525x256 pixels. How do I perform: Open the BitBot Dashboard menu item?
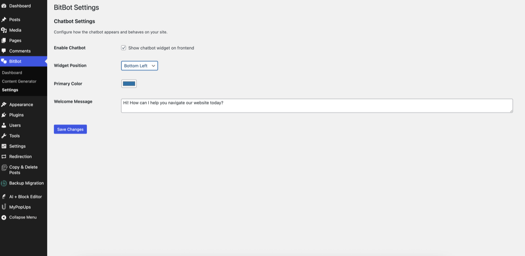click(12, 73)
